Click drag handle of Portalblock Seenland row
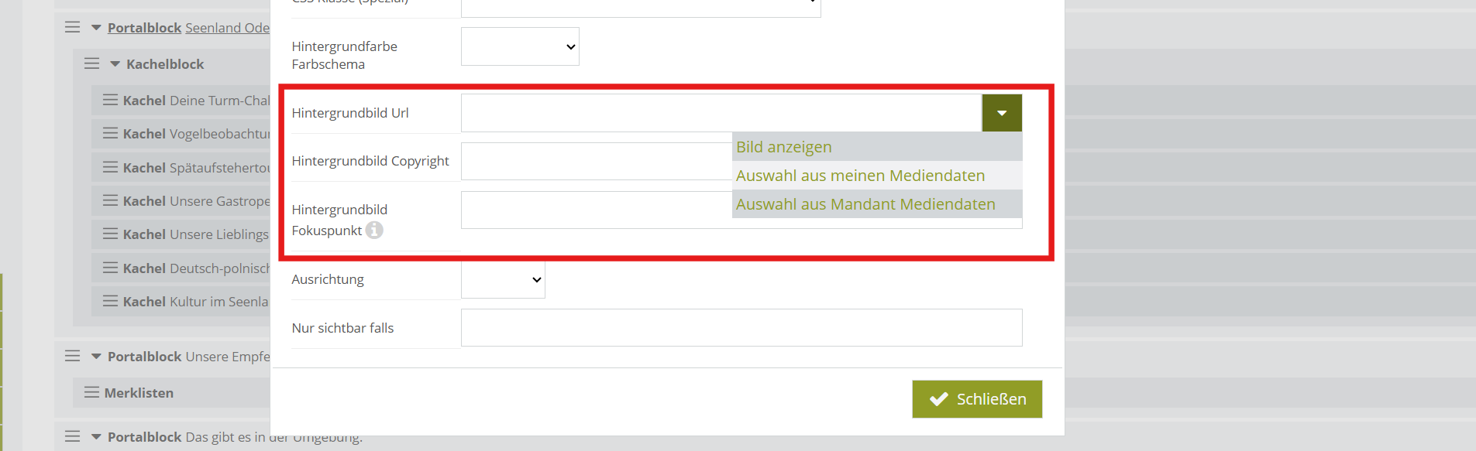This screenshot has height=451, width=1476. [73, 27]
